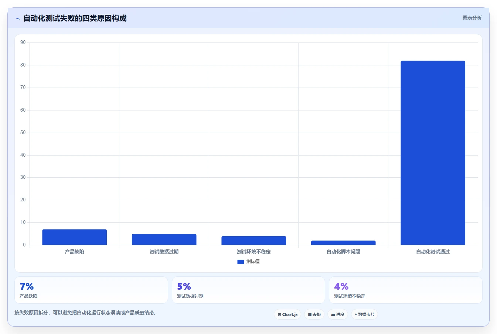
Task: Select the 表格 tag chip
Action: pos(314,314)
